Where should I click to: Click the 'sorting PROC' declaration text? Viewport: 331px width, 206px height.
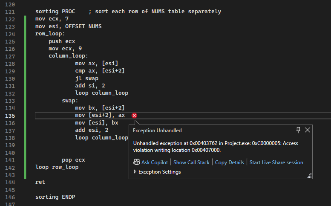55,12
